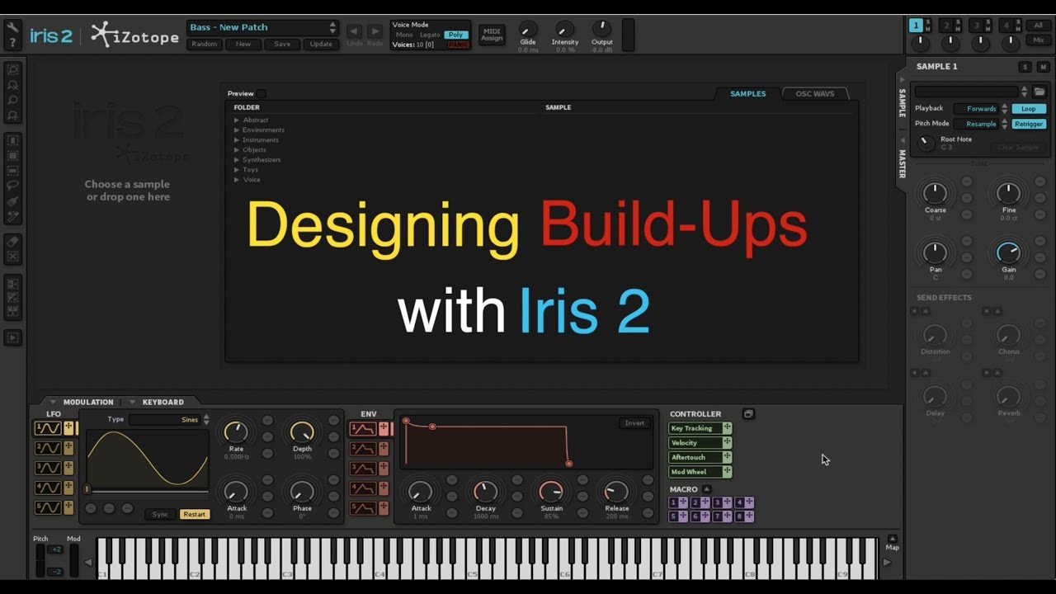This screenshot has height=594, width=1056.
Task: Click the LFO 2 assign crosshair icon
Action: tap(68, 448)
